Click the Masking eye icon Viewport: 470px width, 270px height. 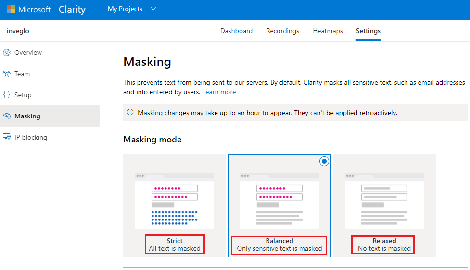click(x=7, y=116)
